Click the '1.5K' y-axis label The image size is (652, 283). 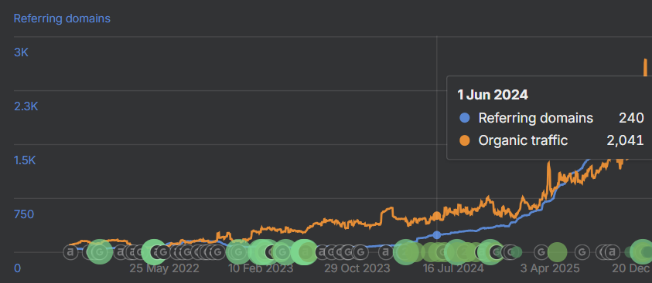click(x=25, y=160)
